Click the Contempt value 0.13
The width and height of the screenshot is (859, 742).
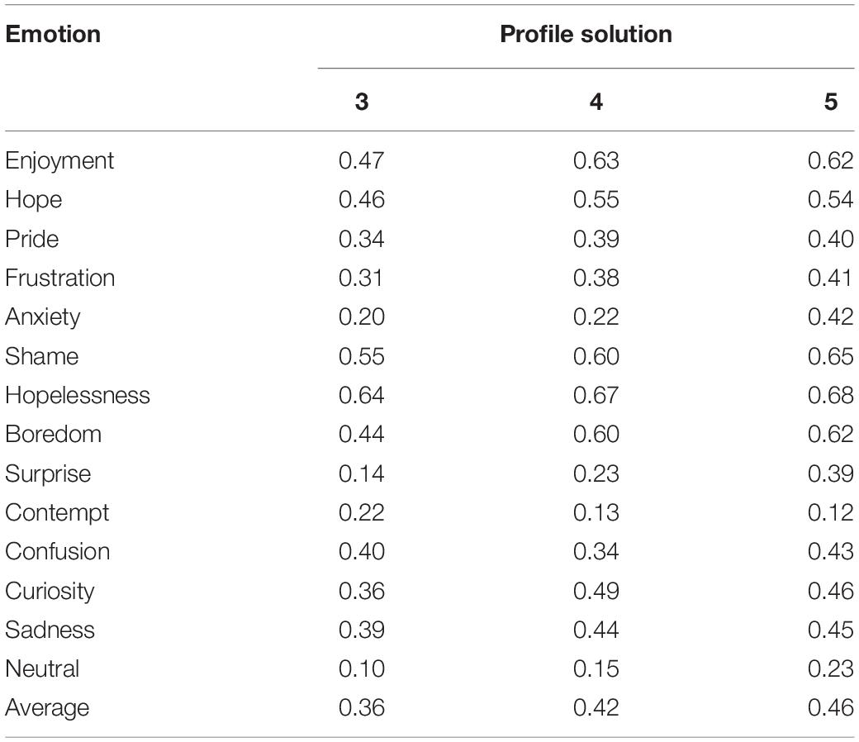[596, 512]
